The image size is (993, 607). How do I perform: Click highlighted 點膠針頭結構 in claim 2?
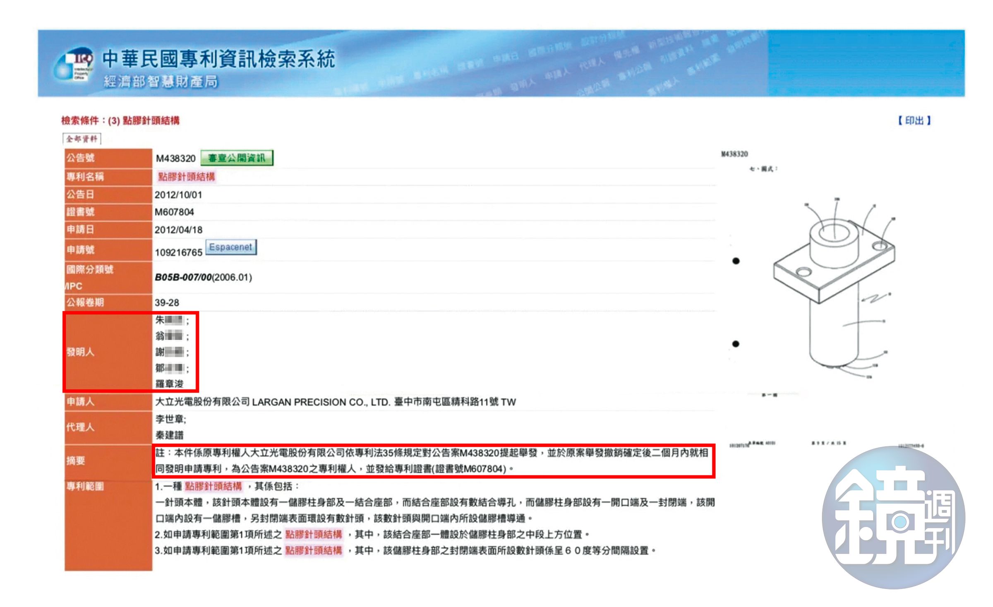[314, 534]
